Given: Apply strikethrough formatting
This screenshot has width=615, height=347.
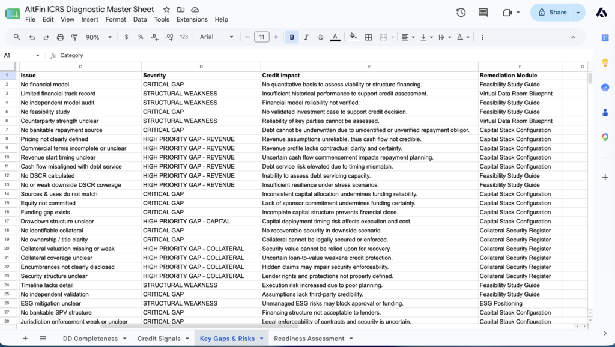Looking at the screenshot, I should point(321,37).
